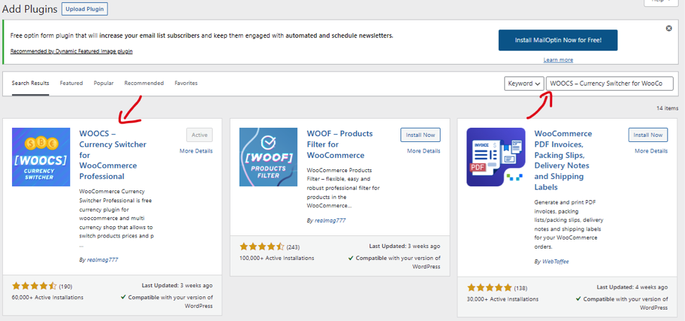This screenshot has width=685, height=321.
Task: Install the WOOF Products Filter plugin
Action: point(420,135)
